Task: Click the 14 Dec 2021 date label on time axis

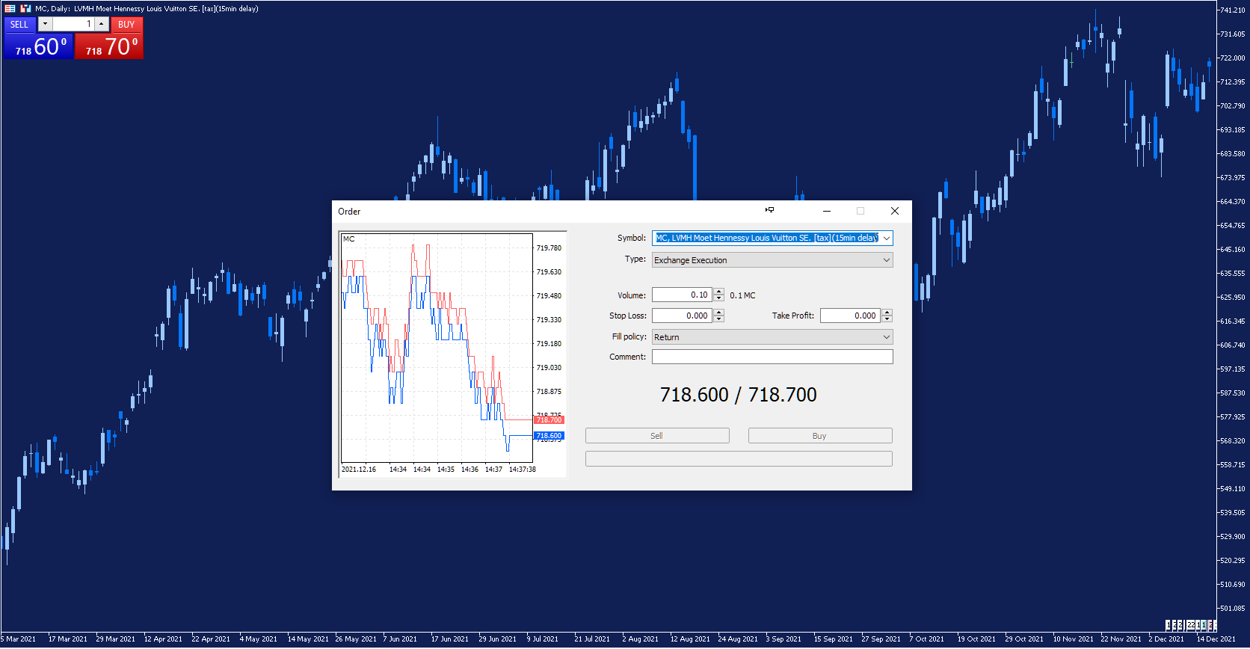Action: coord(1216,639)
